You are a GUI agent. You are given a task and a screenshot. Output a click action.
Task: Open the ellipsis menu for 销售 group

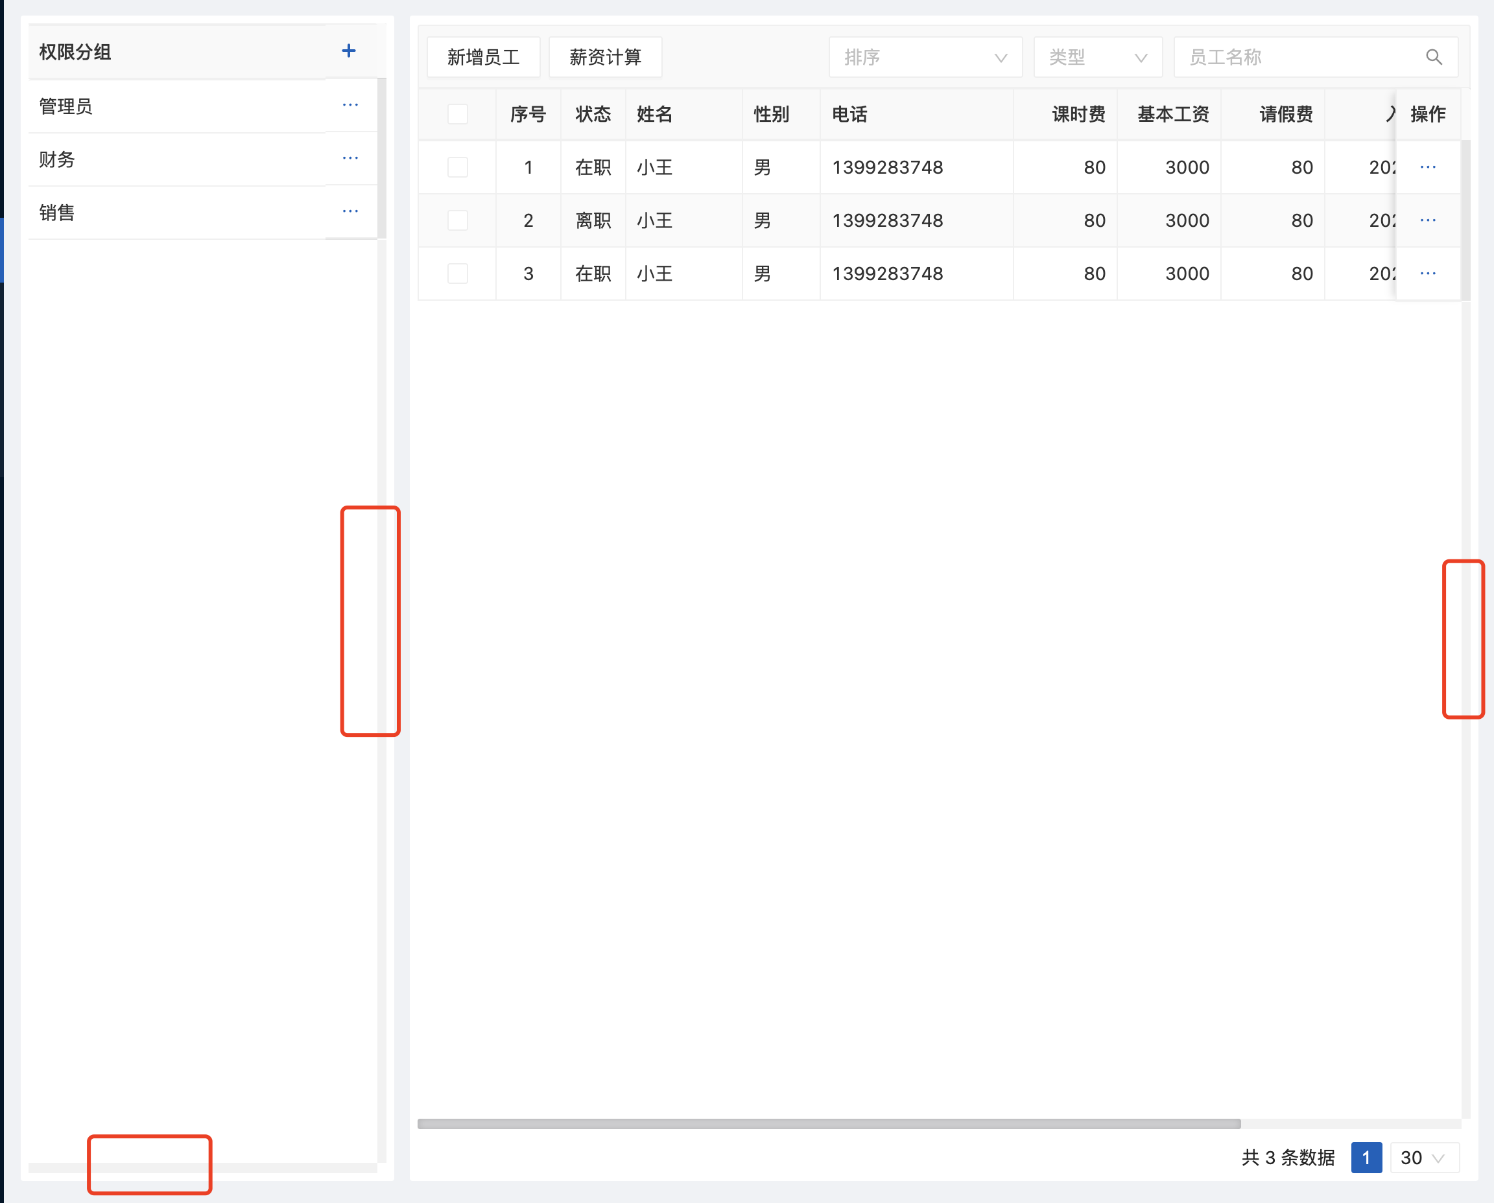tap(351, 211)
